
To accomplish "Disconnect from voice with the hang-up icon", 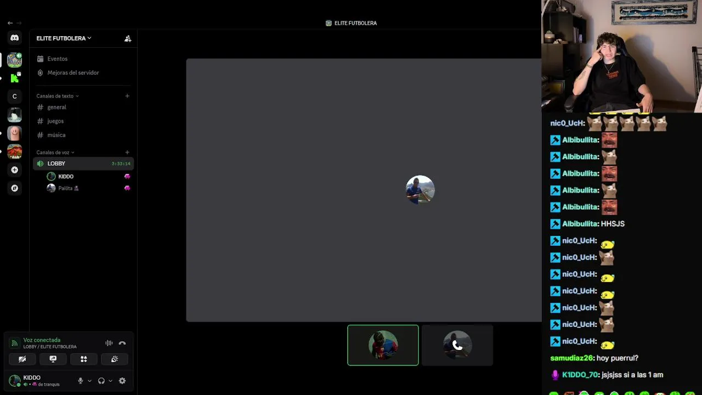I will click(x=122, y=343).
